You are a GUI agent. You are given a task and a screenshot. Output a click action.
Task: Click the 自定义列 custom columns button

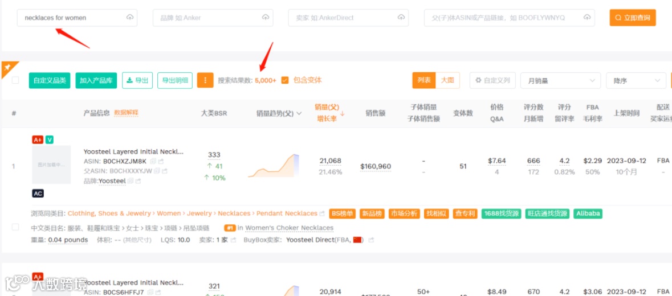pos(492,80)
